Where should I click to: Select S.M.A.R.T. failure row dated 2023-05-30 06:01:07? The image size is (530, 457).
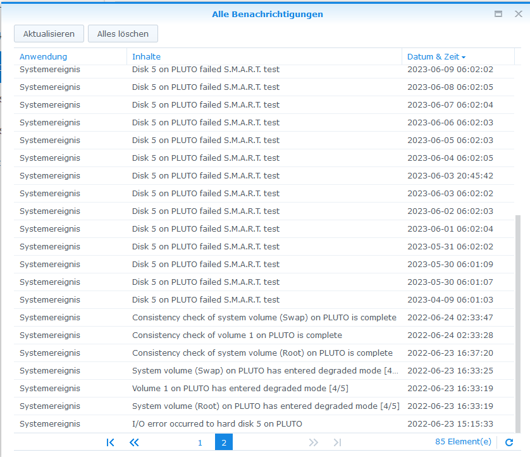pos(264,282)
